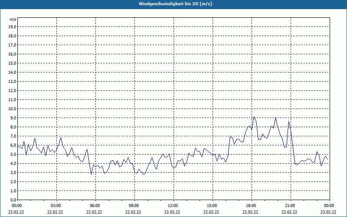Click the "23.02.22" date label
347x217 pixels.
[x=328, y=212]
